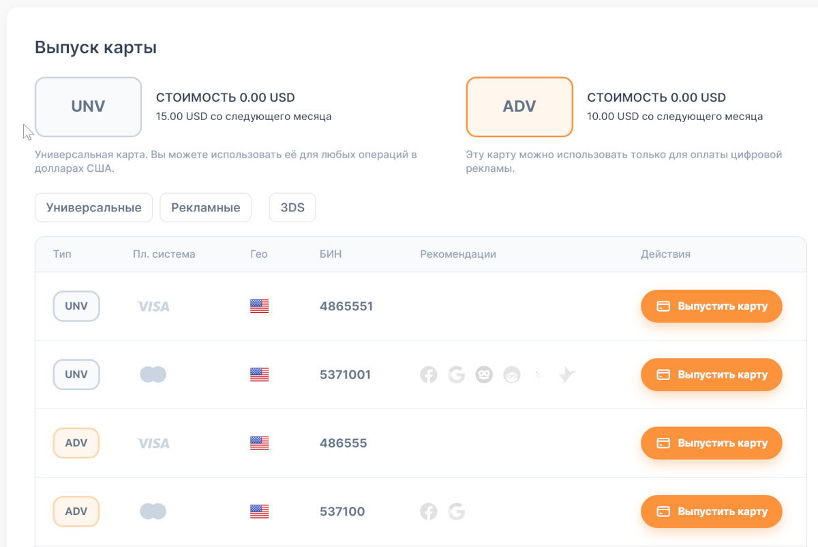Click the US flag in the 486555 row
Screen dimensions: 818x547
click(259, 443)
